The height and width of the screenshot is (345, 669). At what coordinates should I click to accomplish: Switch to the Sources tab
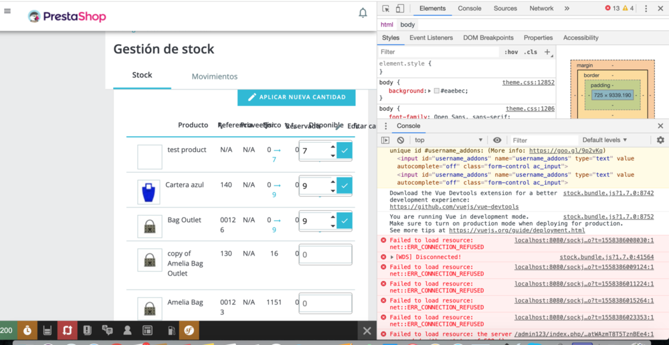[x=506, y=9]
